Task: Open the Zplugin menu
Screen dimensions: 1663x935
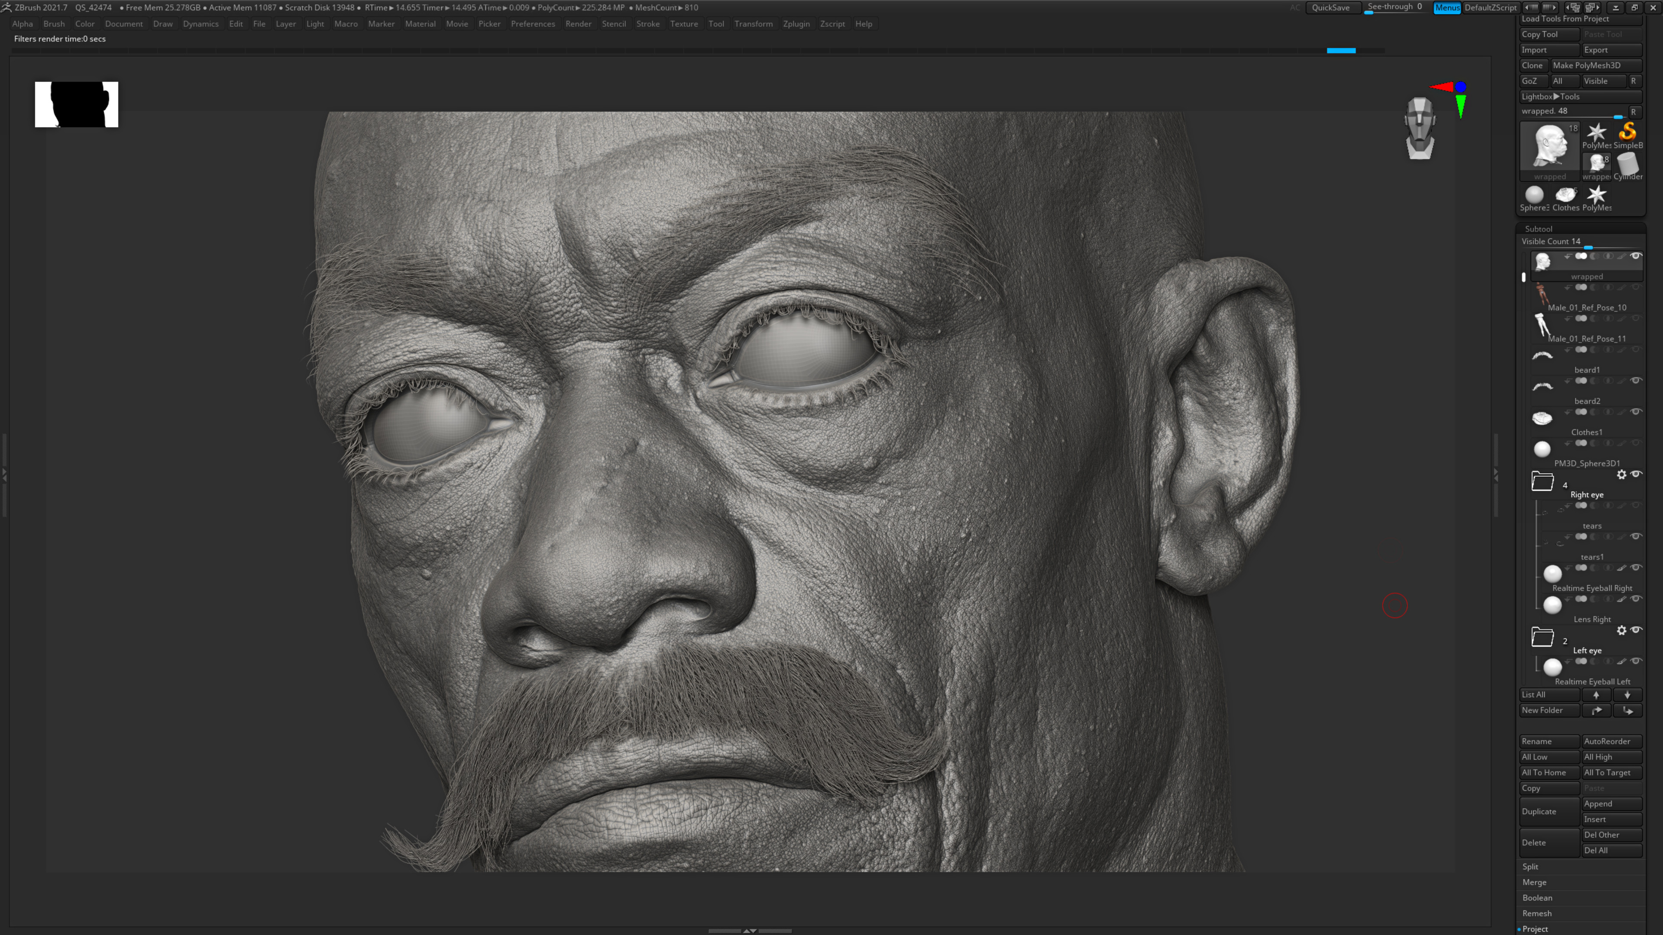Action: 796,24
